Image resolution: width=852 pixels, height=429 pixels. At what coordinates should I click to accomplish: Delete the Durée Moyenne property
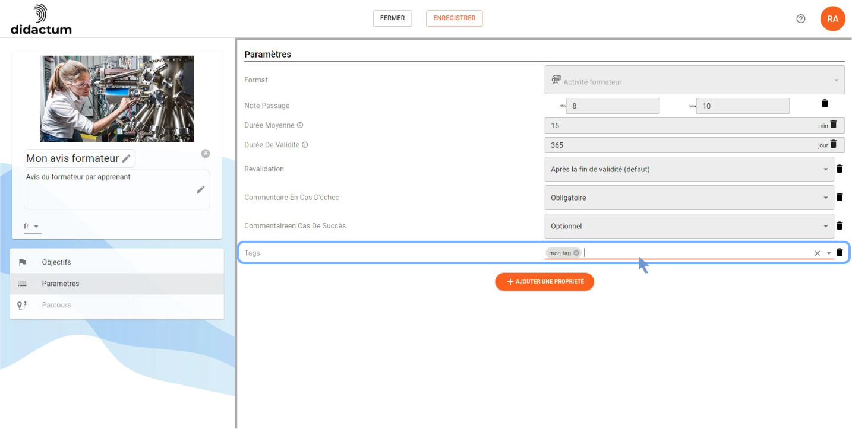(x=833, y=124)
